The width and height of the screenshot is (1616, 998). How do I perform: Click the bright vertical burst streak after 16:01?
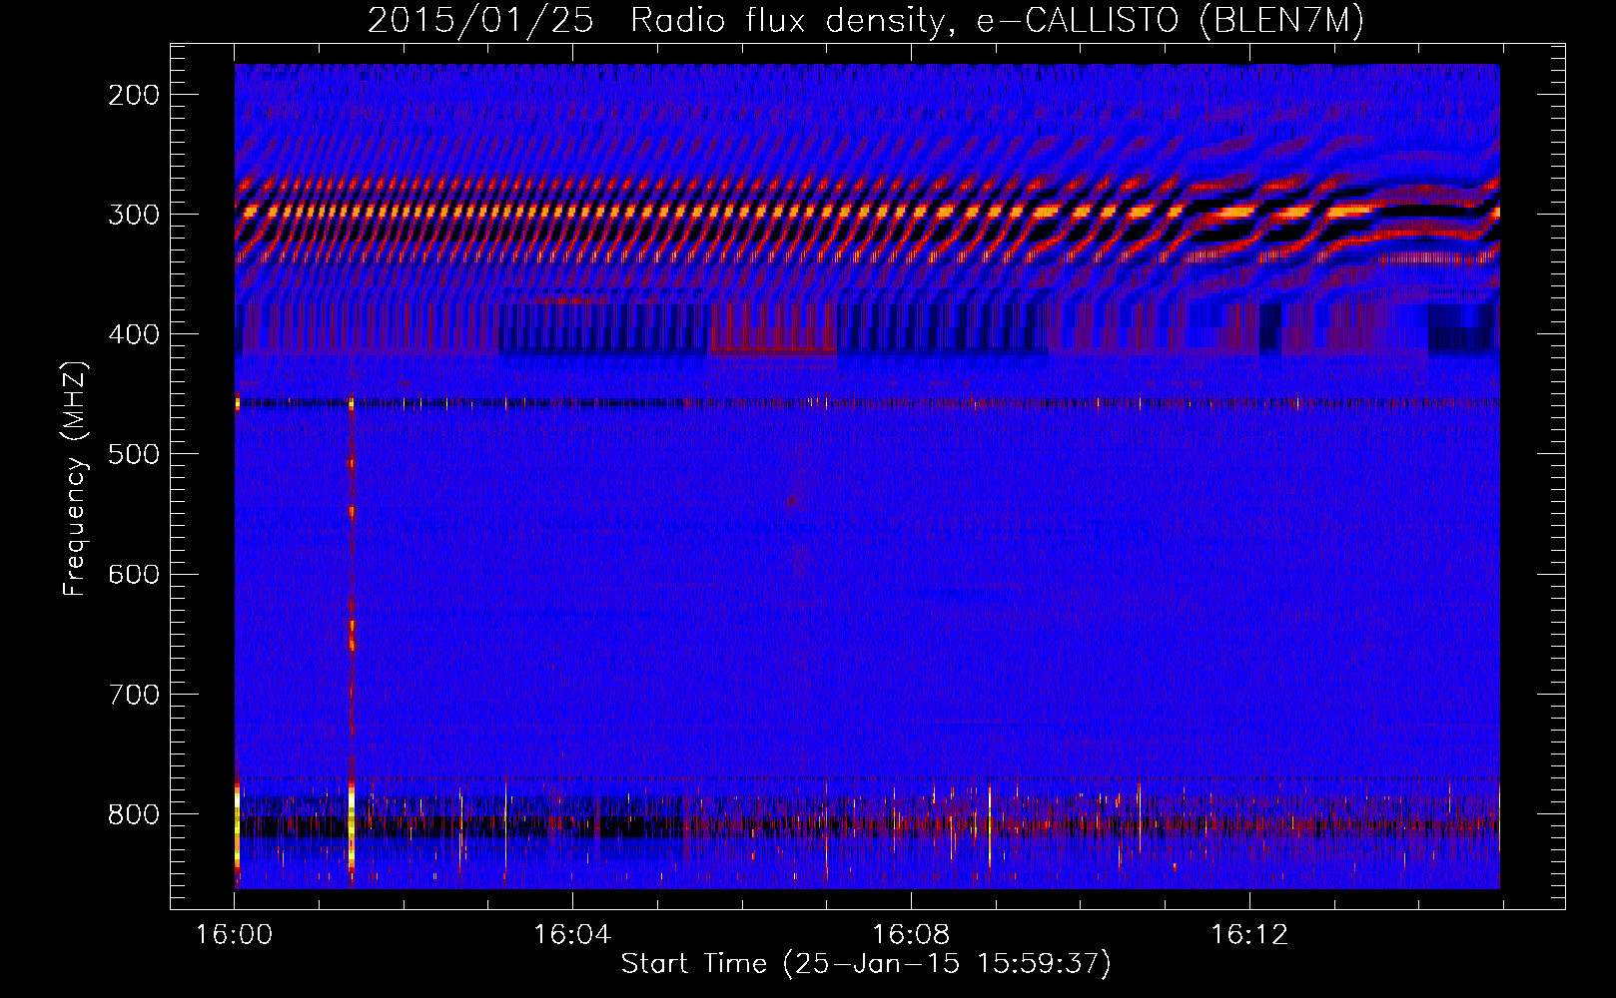pyautogui.click(x=352, y=639)
